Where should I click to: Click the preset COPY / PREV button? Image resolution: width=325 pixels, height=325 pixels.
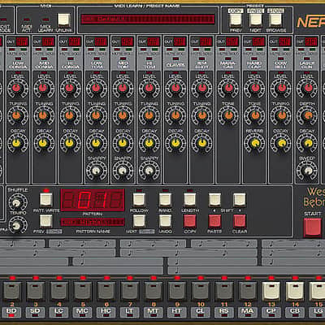(236, 19)
